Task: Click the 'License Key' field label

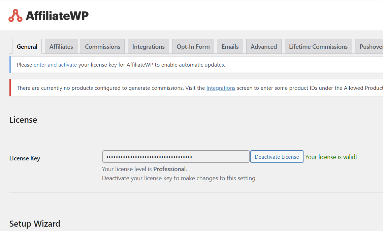Action: [25, 158]
